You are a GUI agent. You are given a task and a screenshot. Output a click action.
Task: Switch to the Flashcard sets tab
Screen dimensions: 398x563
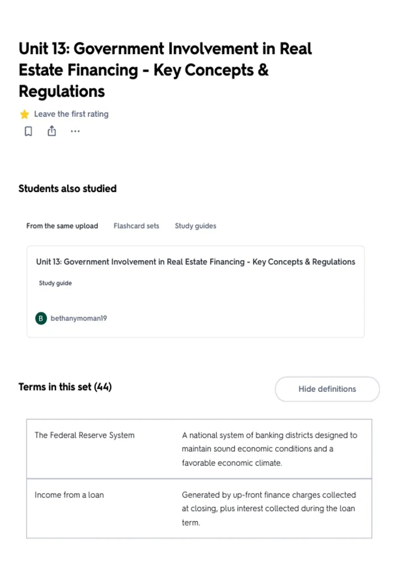click(x=136, y=226)
